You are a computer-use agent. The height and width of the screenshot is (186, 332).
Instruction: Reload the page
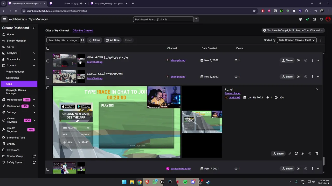click(16, 11)
